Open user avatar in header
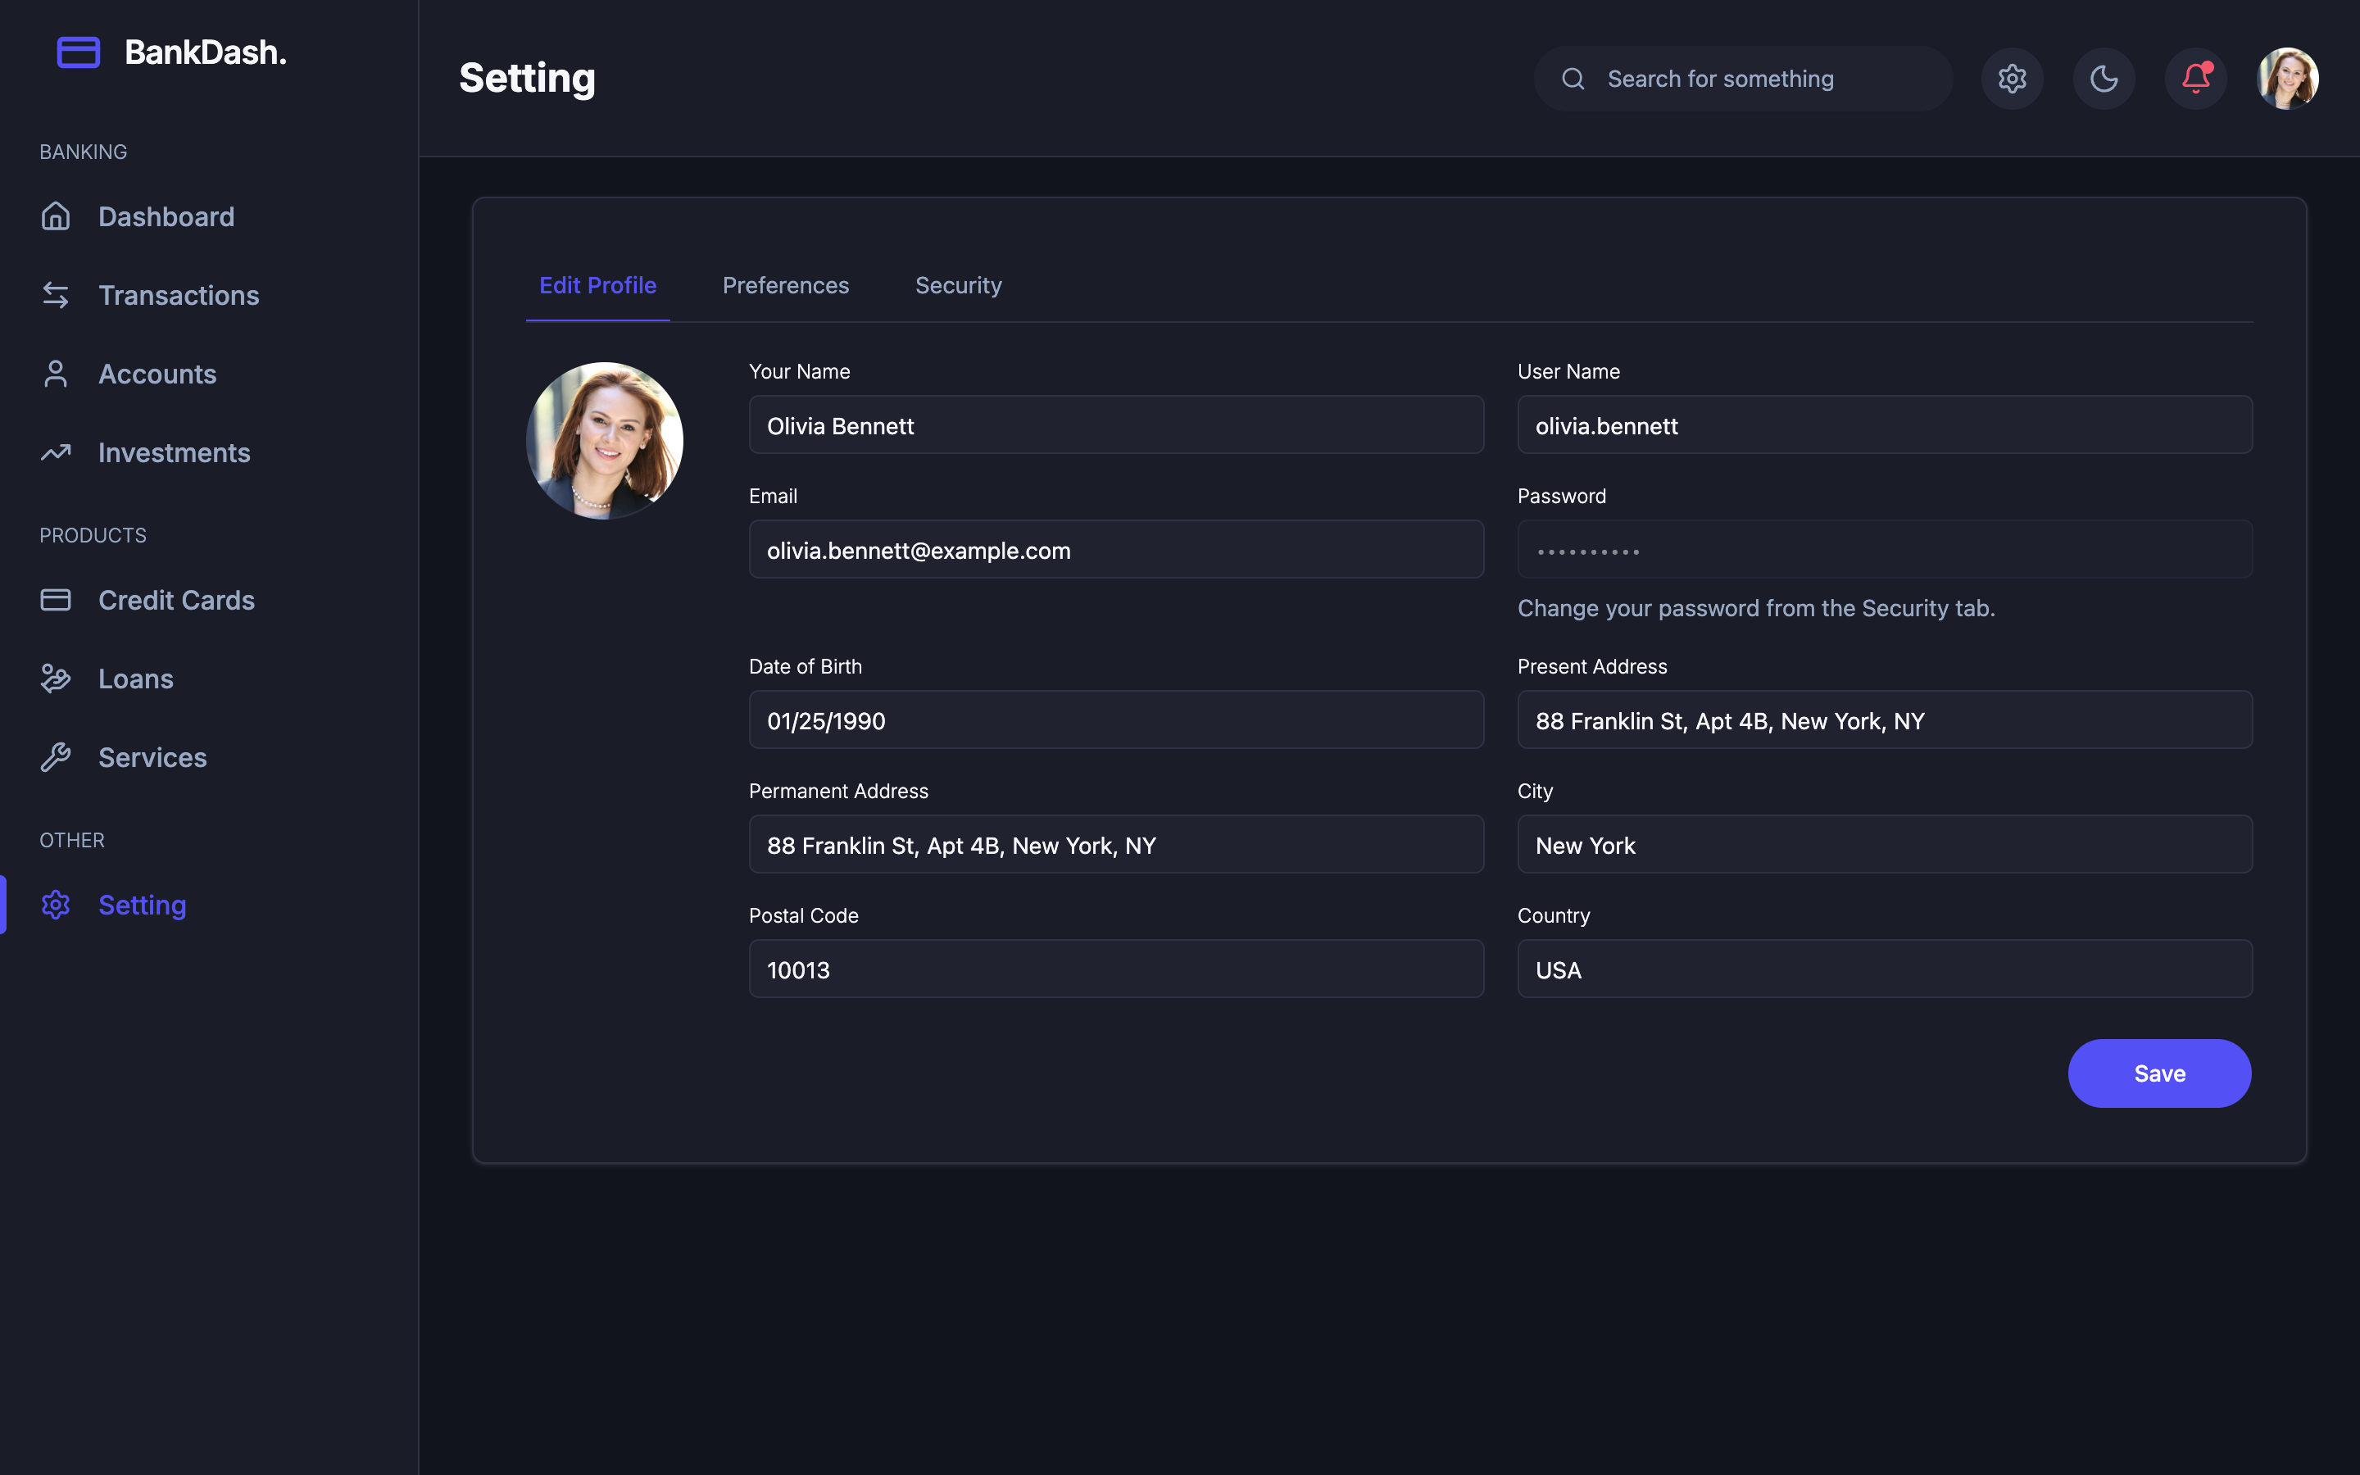This screenshot has width=2360, height=1475. 2287,78
